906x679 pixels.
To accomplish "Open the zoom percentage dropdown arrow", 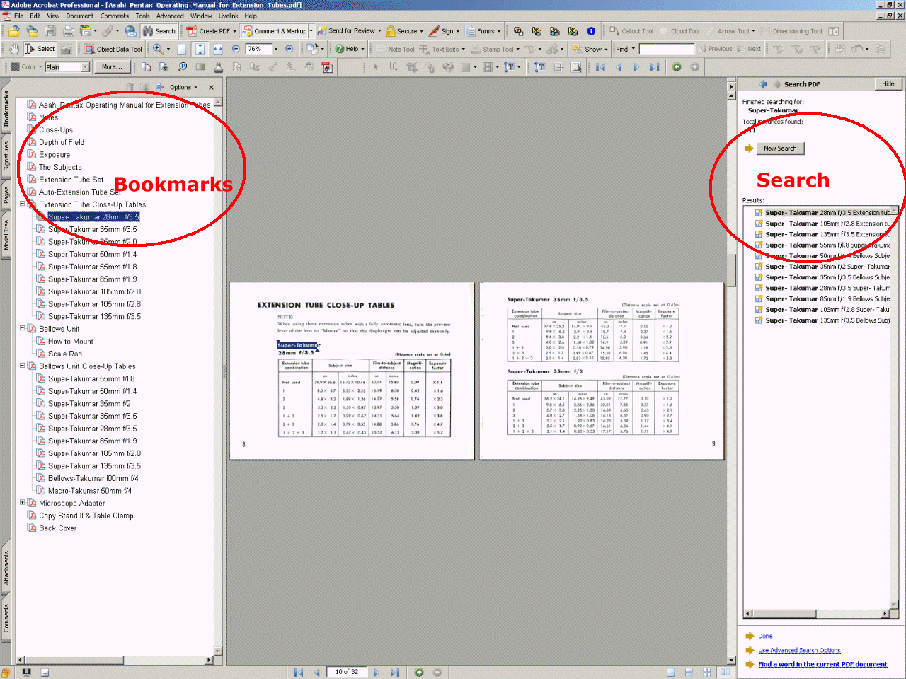I will [275, 49].
